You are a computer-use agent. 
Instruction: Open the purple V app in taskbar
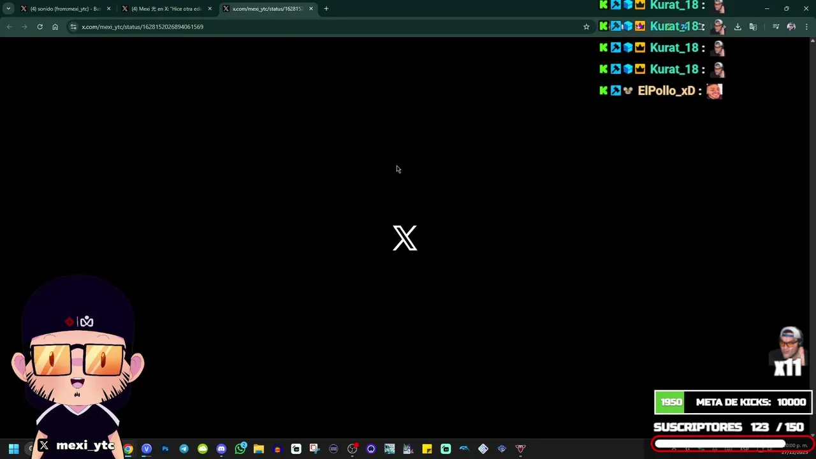[x=147, y=449]
